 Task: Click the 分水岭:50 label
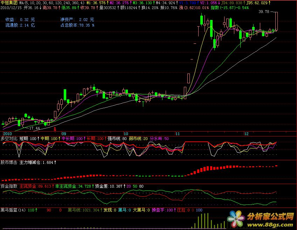tap(159, 139)
